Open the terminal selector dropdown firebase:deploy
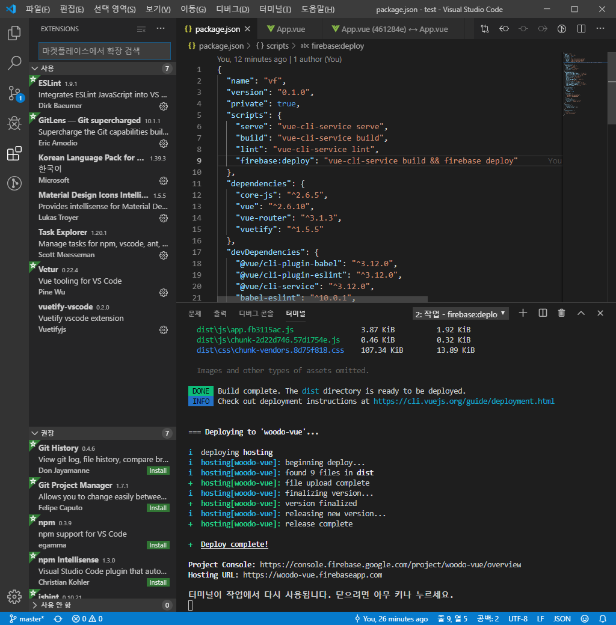The image size is (616, 625). [460, 314]
